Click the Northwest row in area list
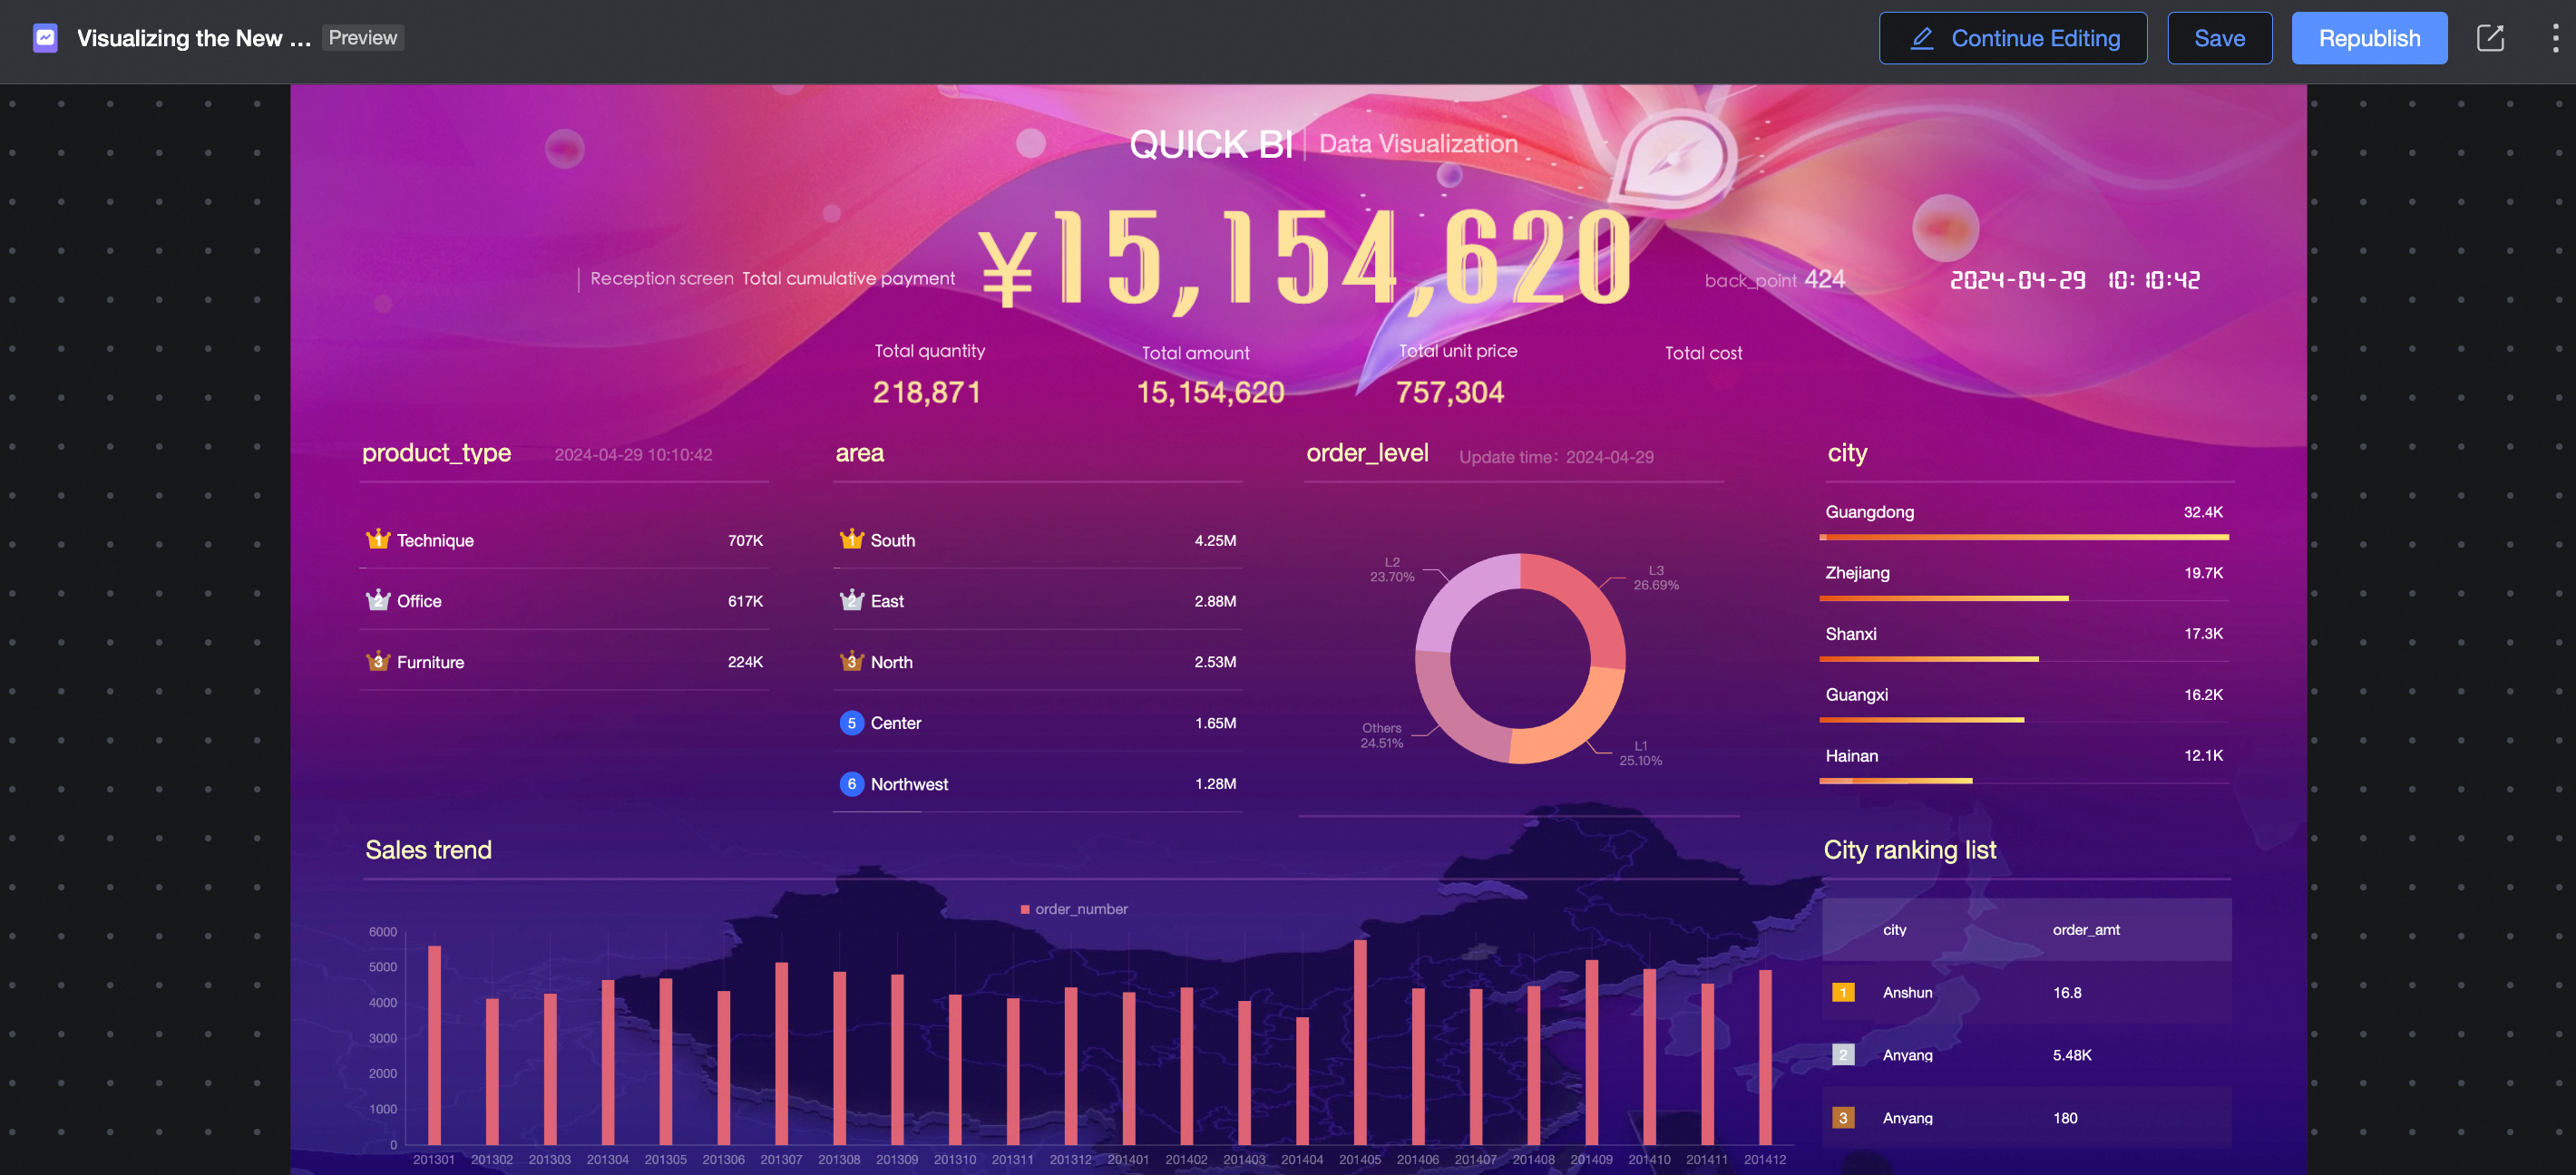Viewport: 2576px width, 1175px height. pyautogui.click(x=1036, y=783)
